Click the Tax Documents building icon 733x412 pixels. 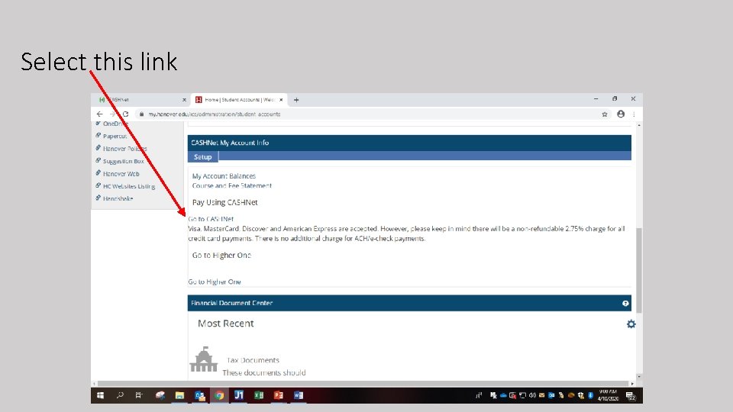(203, 359)
